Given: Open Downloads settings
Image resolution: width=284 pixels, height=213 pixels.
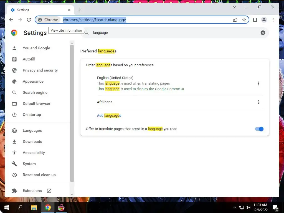Looking at the screenshot, I should (32, 141).
